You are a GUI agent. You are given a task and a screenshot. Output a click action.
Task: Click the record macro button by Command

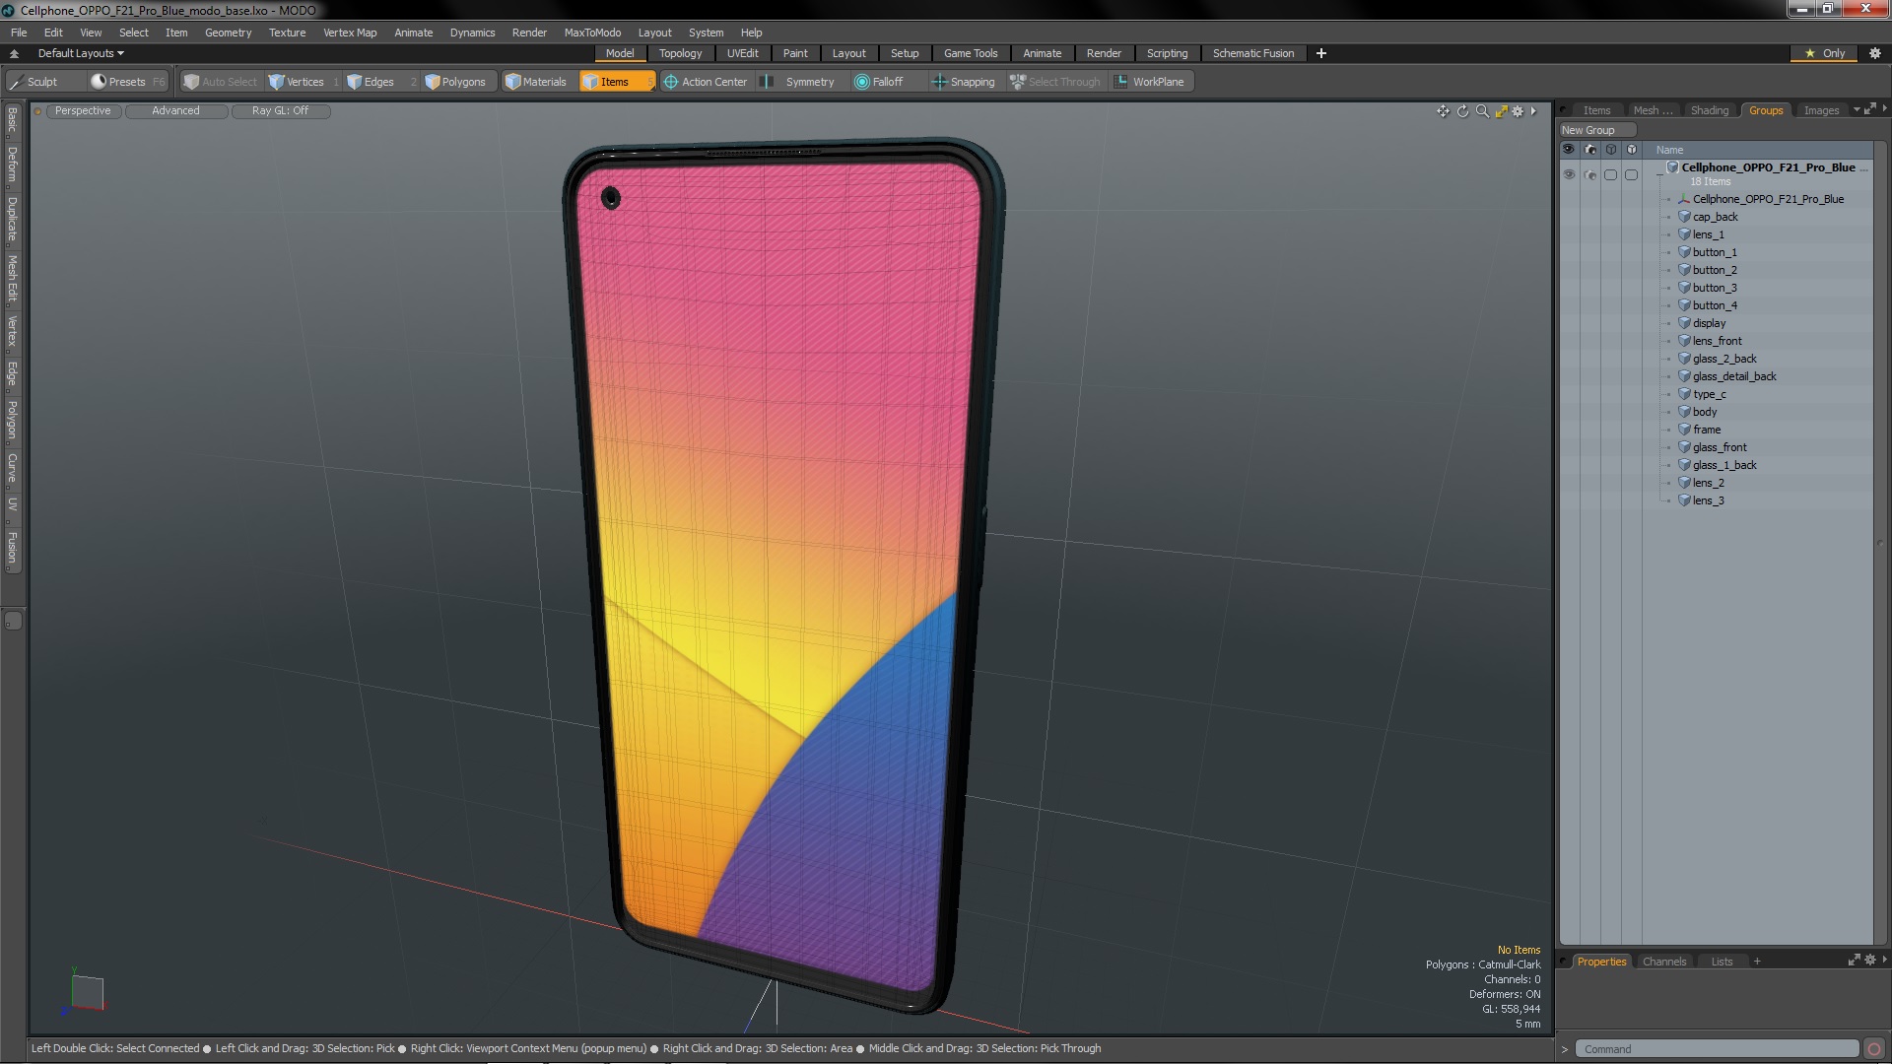click(x=1874, y=1049)
